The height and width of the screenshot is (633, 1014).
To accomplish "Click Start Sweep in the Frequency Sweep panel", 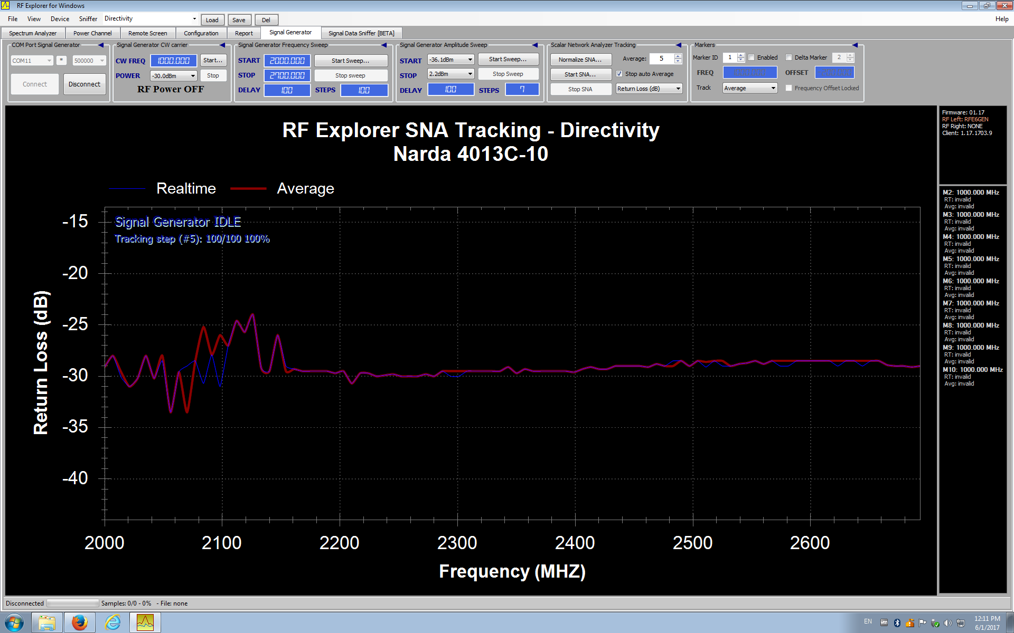I will pyautogui.click(x=351, y=60).
